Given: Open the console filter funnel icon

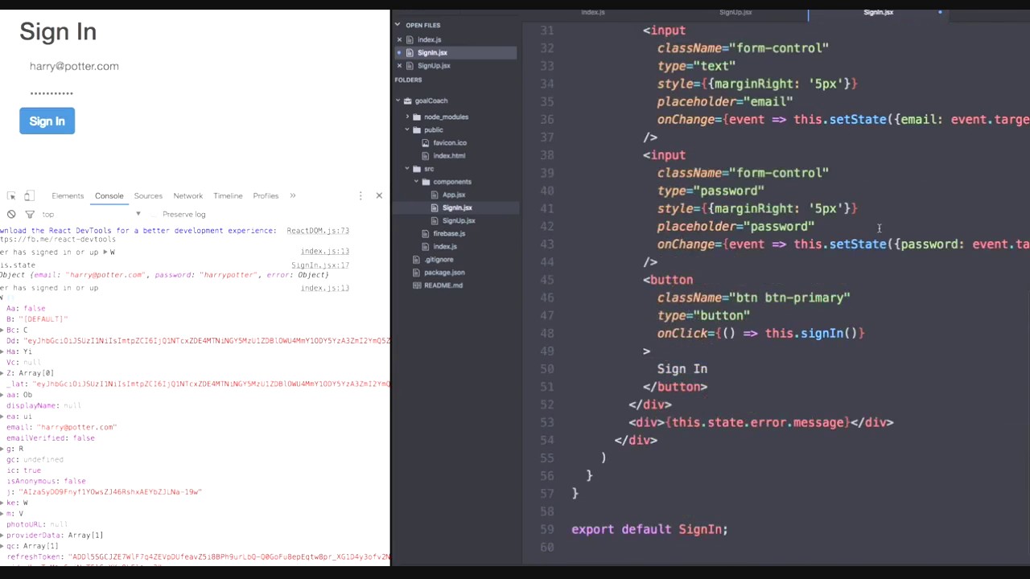Looking at the screenshot, I should (30, 214).
